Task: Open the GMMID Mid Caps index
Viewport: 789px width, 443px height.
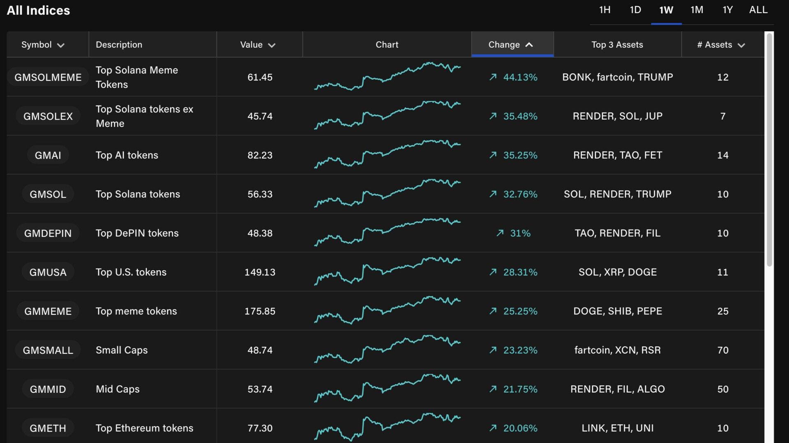Action: click(48, 389)
